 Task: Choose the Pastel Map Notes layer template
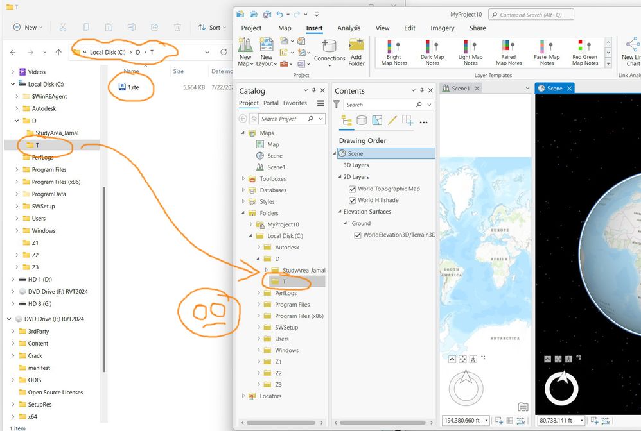pyautogui.click(x=547, y=53)
